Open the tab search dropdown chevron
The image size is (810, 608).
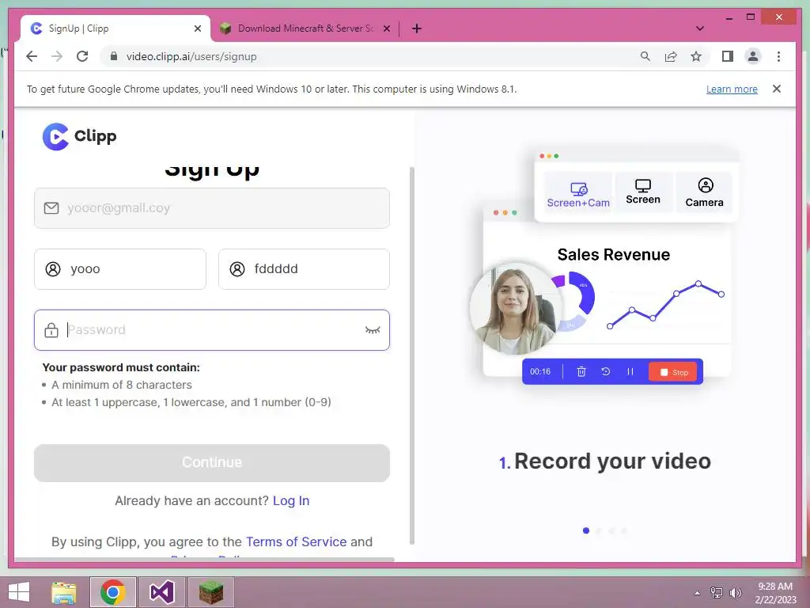(x=699, y=28)
